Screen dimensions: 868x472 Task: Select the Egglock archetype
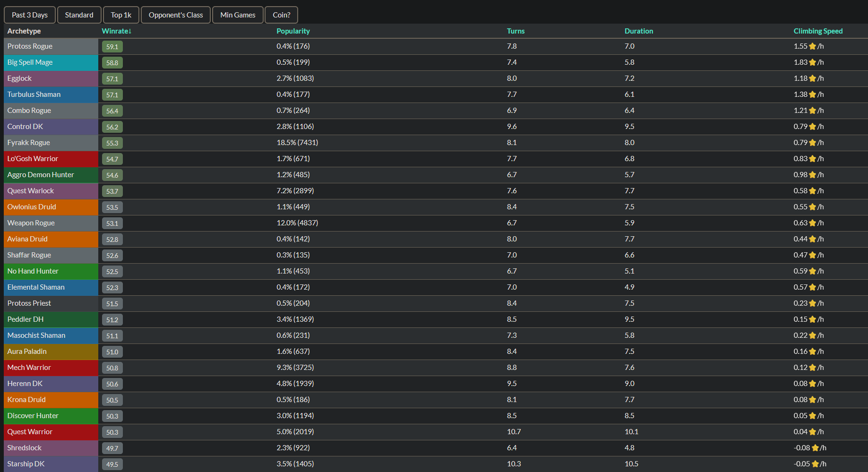51,78
